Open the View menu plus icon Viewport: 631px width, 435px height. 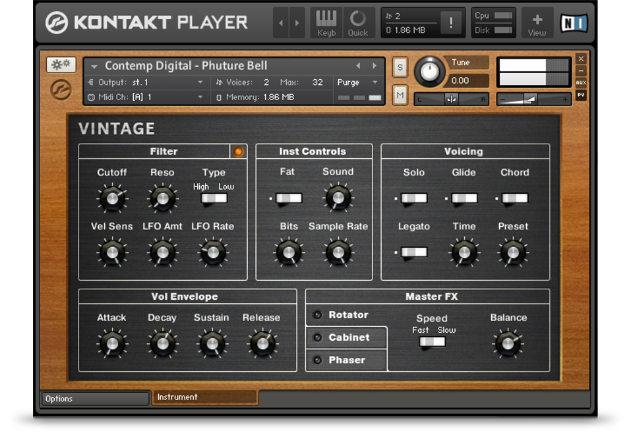tap(537, 23)
